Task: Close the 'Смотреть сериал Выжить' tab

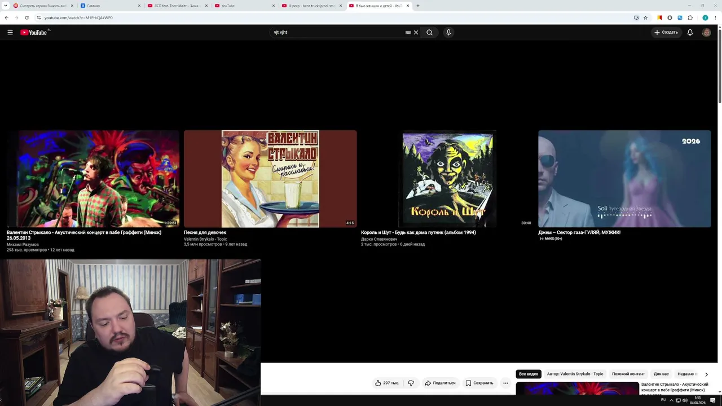Action: point(72,6)
